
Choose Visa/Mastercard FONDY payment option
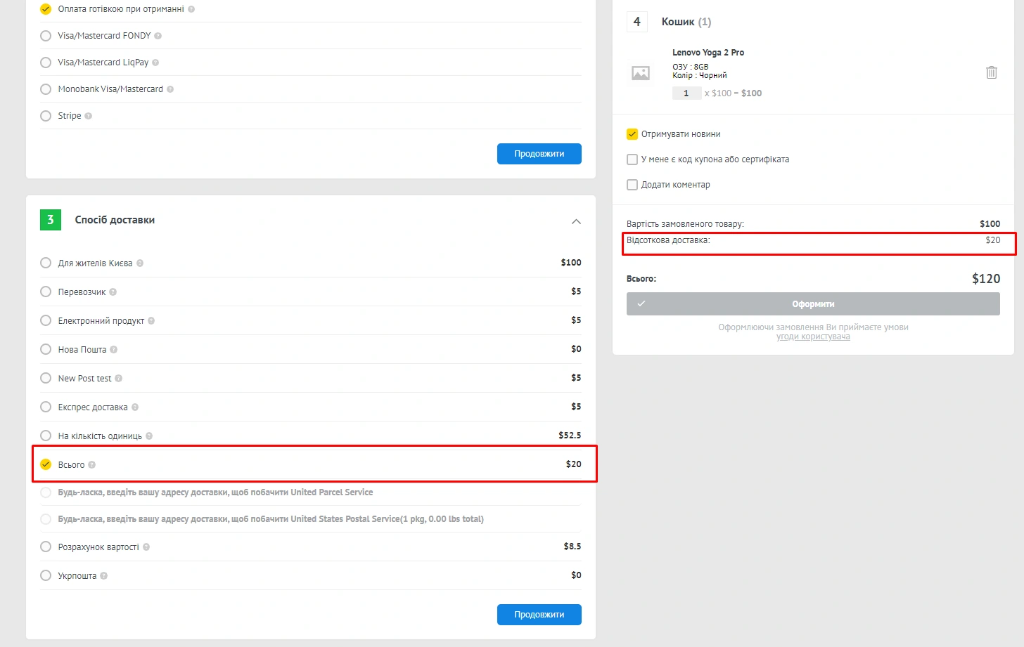pos(46,36)
